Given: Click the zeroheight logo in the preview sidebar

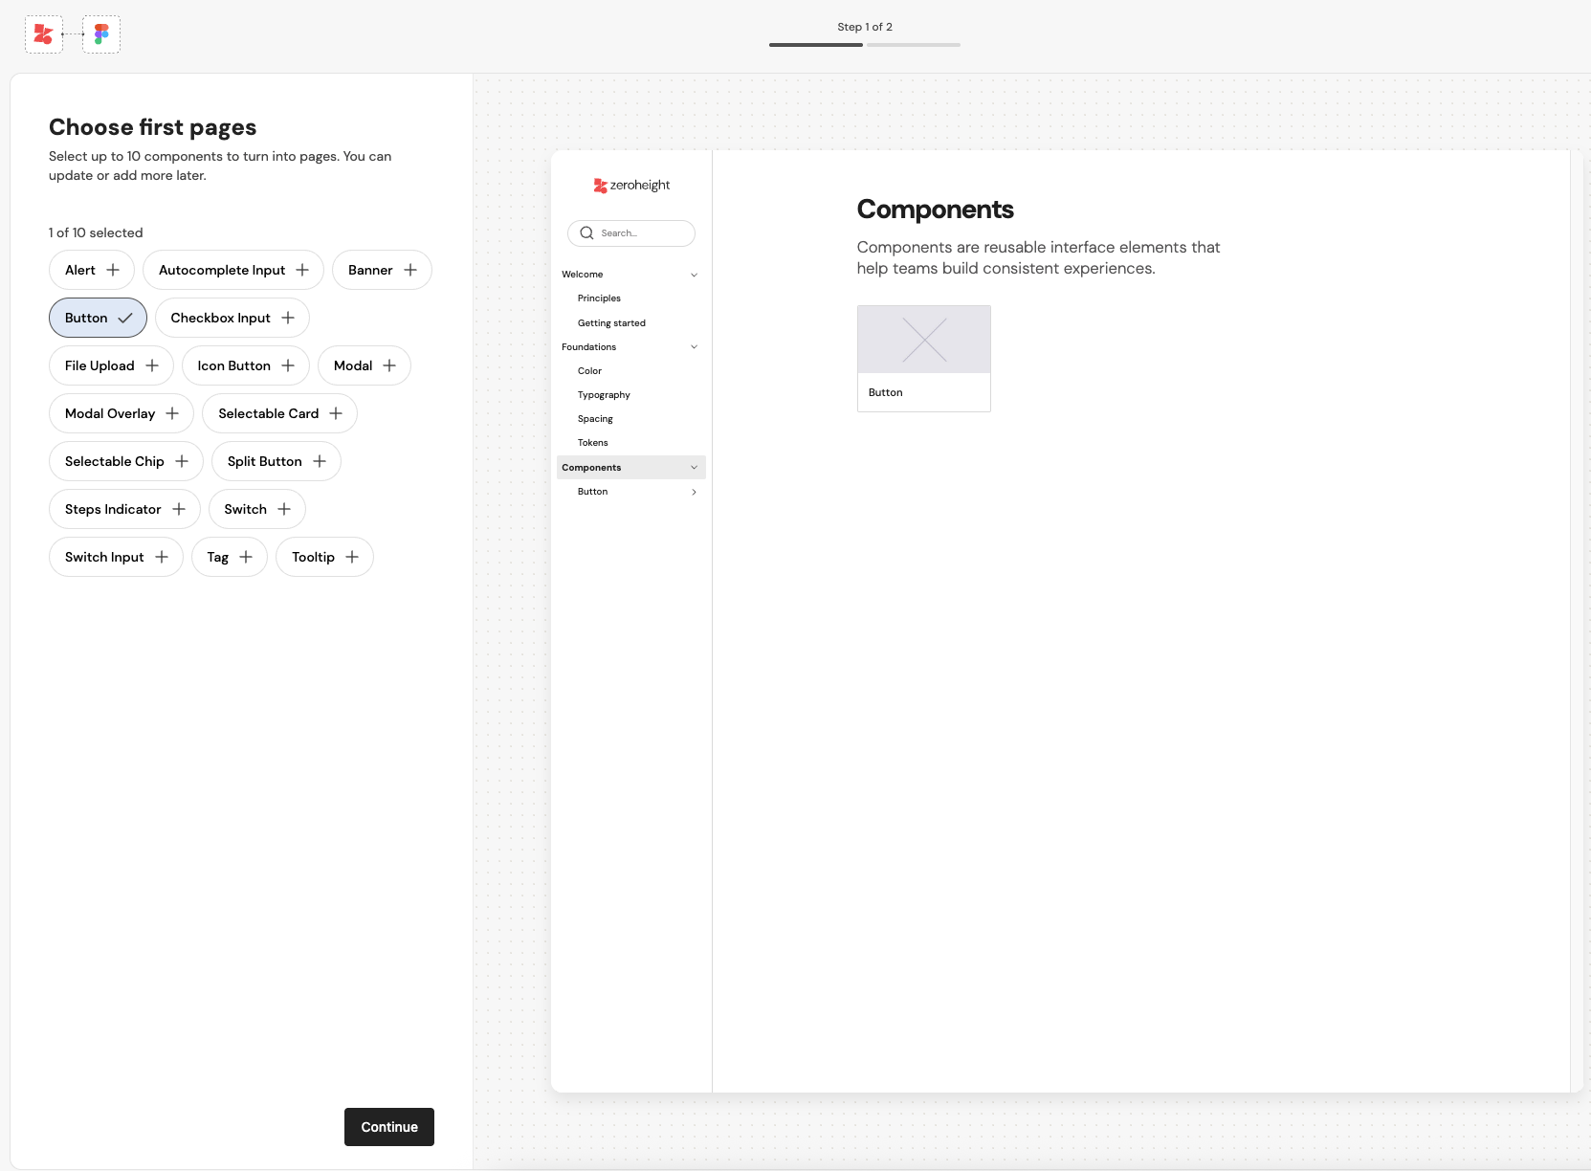Looking at the screenshot, I should [x=631, y=186].
